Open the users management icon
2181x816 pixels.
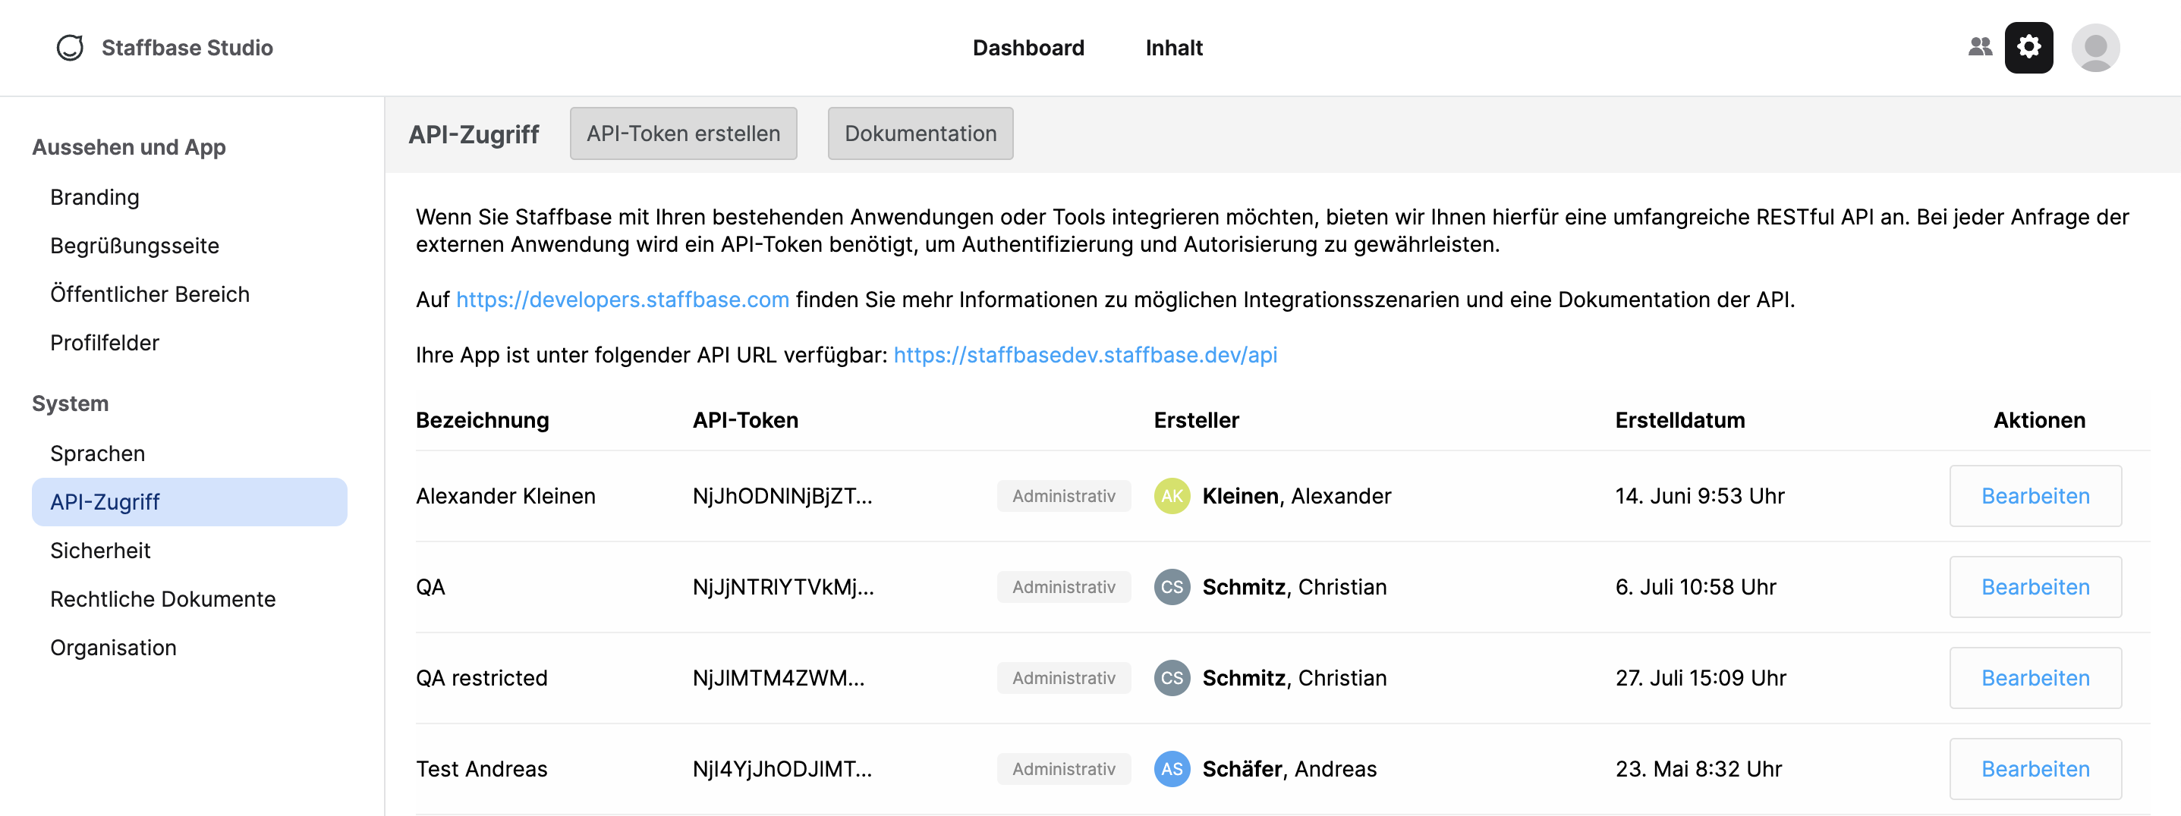pyautogui.click(x=1979, y=48)
